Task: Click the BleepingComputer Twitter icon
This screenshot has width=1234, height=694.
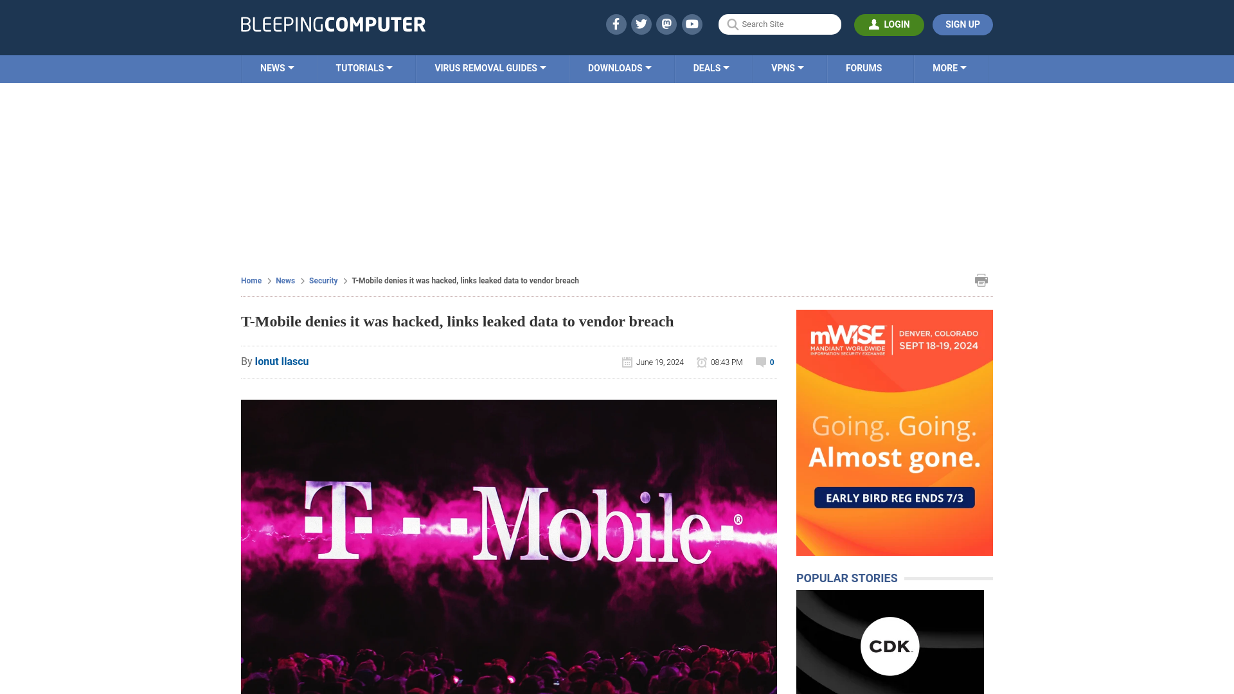Action: [x=641, y=24]
